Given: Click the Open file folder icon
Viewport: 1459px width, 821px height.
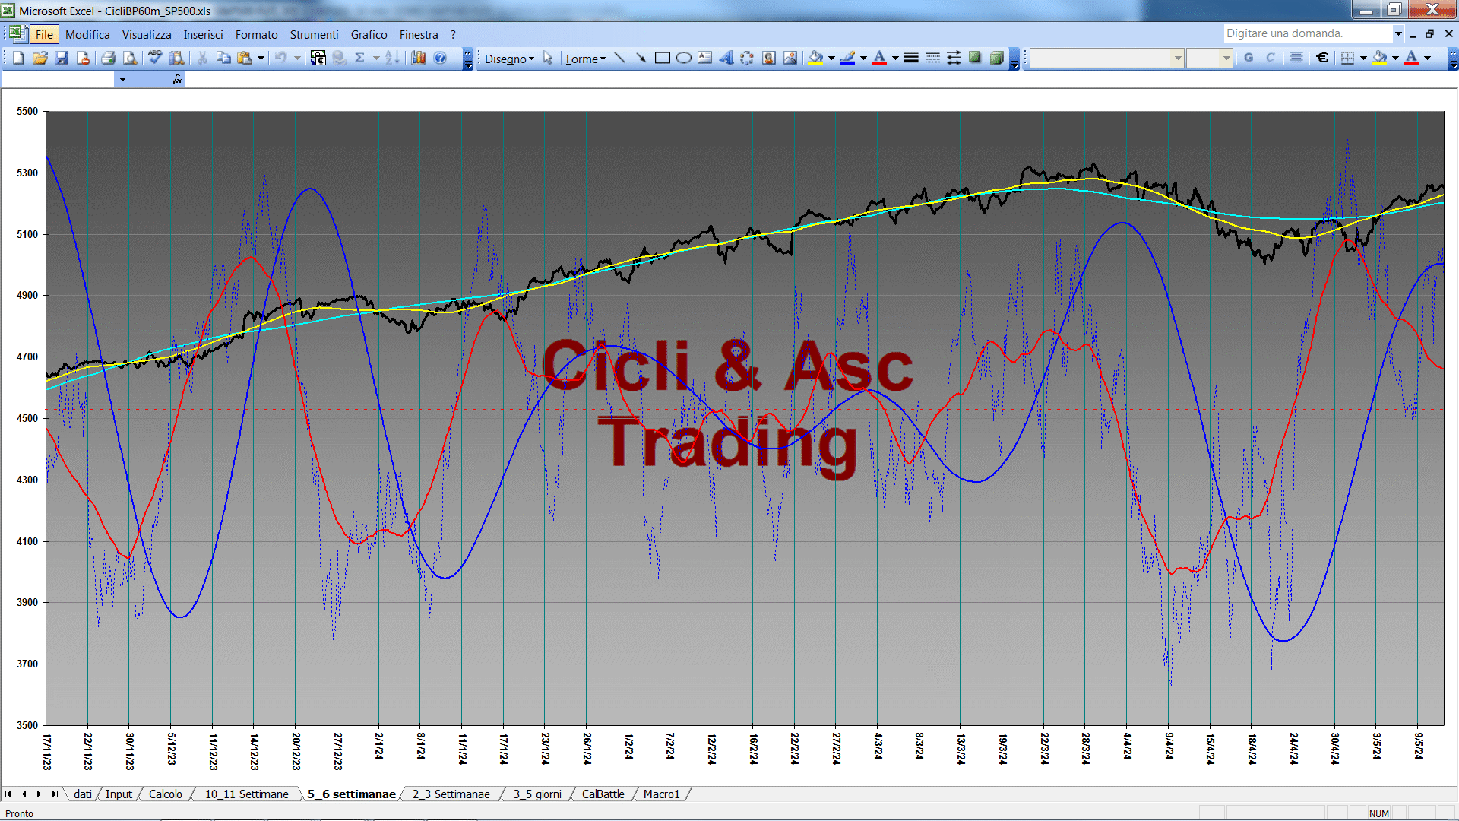Looking at the screenshot, I should point(40,58).
